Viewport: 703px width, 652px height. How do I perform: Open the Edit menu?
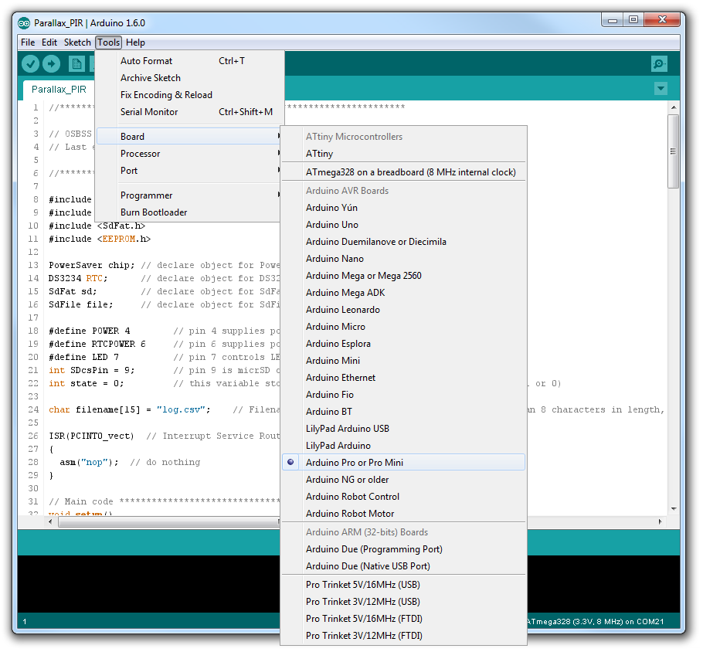[49, 42]
